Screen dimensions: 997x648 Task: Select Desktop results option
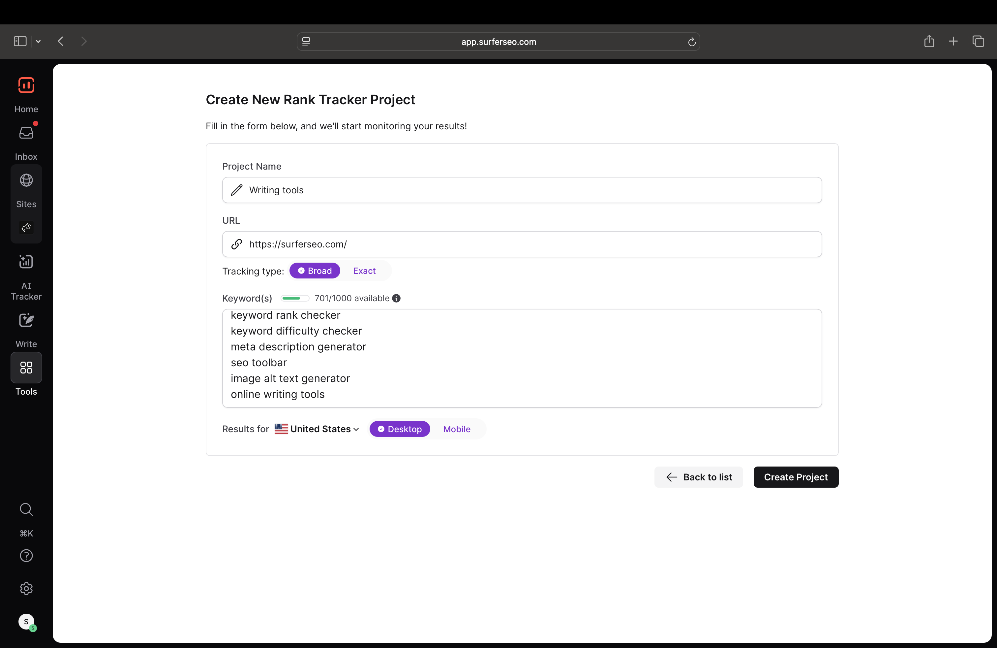tap(400, 429)
